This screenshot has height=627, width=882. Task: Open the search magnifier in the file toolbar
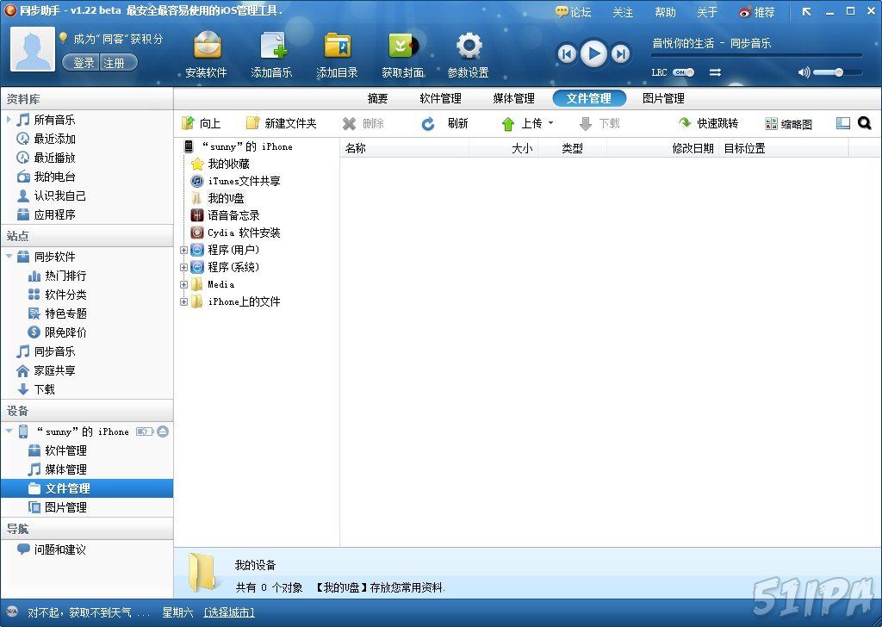pyautogui.click(x=866, y=123)
